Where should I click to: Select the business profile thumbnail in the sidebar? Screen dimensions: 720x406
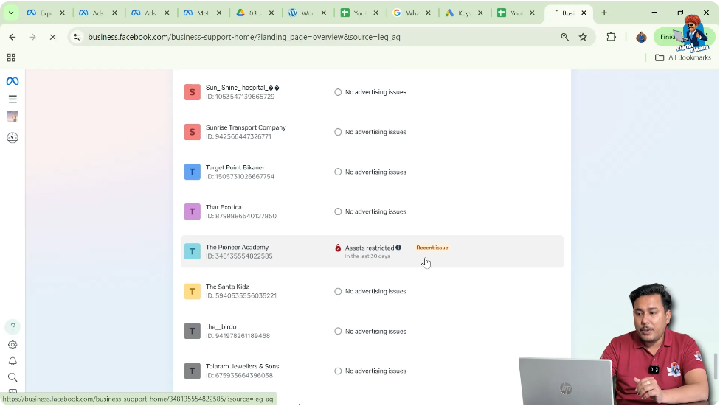(x=13, y=116)
